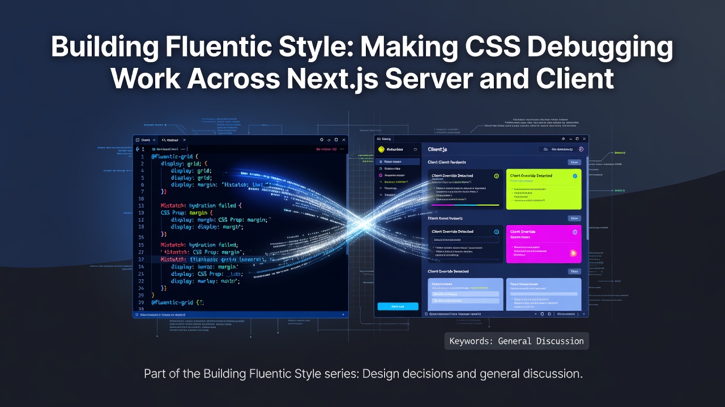Open the first tab in the code editor window
725x407 pixels.
tap(146, 140)
